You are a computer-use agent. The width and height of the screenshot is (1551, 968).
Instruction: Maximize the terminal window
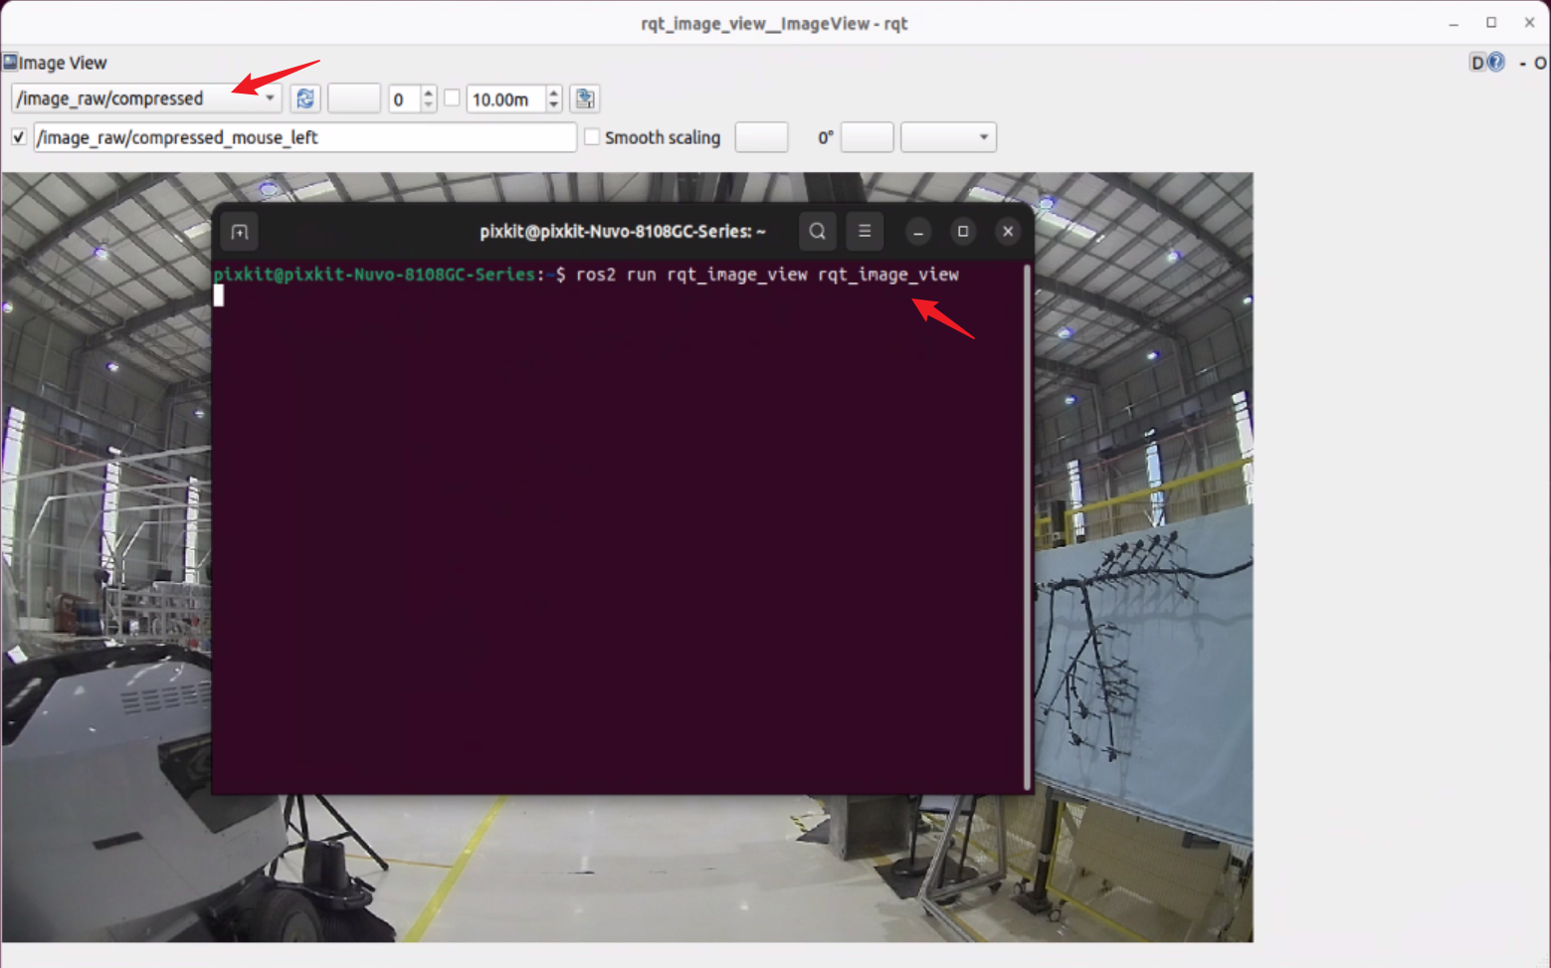963,232
